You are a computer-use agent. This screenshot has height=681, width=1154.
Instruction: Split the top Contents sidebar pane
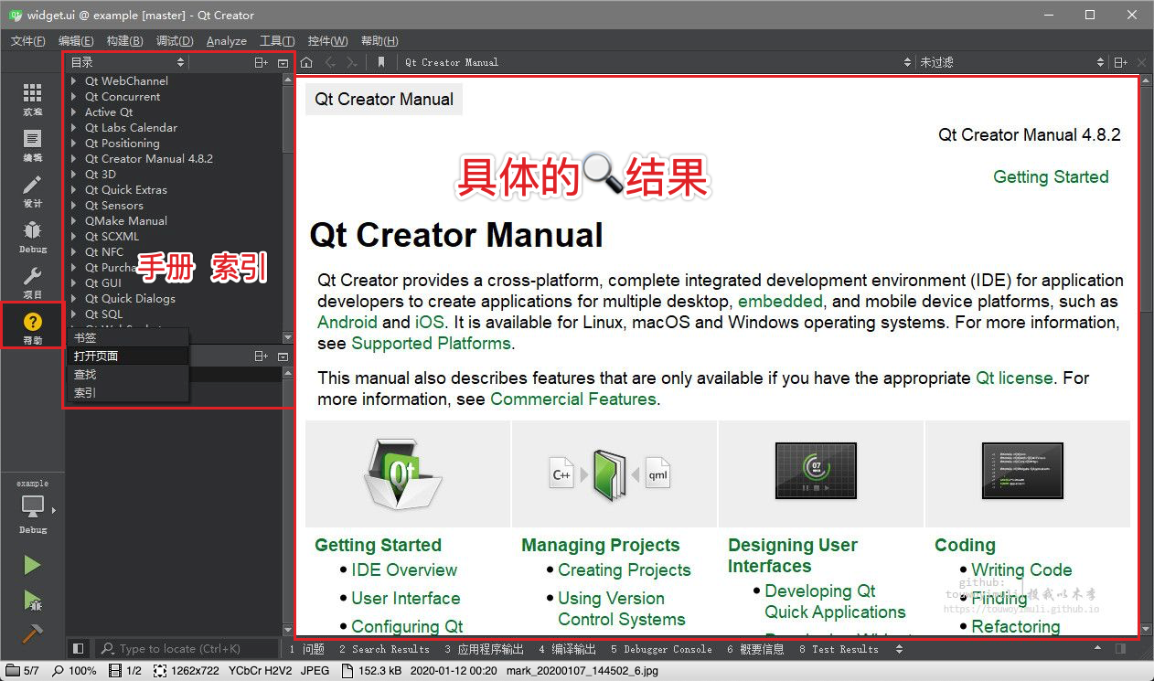[262, 63]
